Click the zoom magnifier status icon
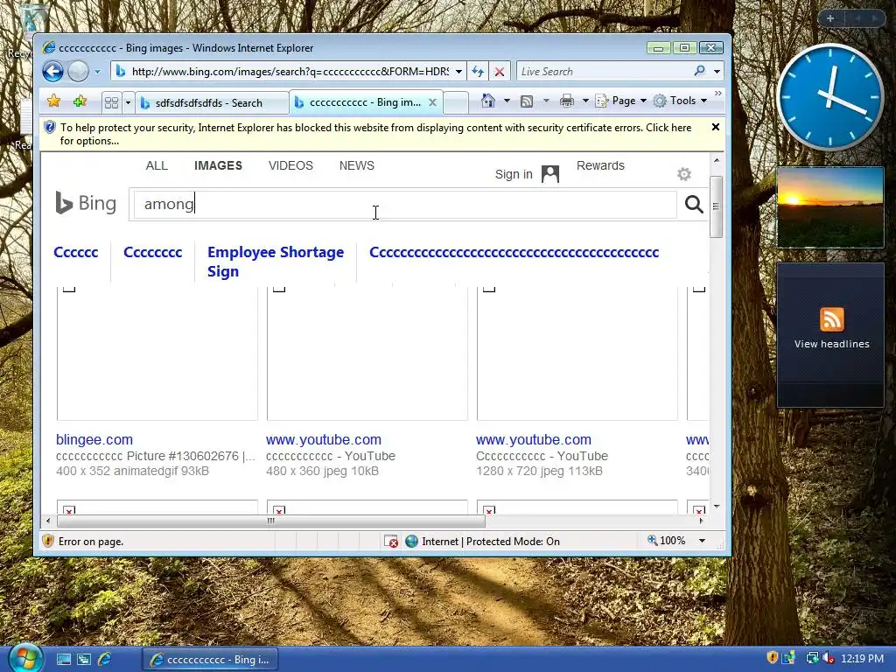Screen dimensions: 896x672 [653, 540]
